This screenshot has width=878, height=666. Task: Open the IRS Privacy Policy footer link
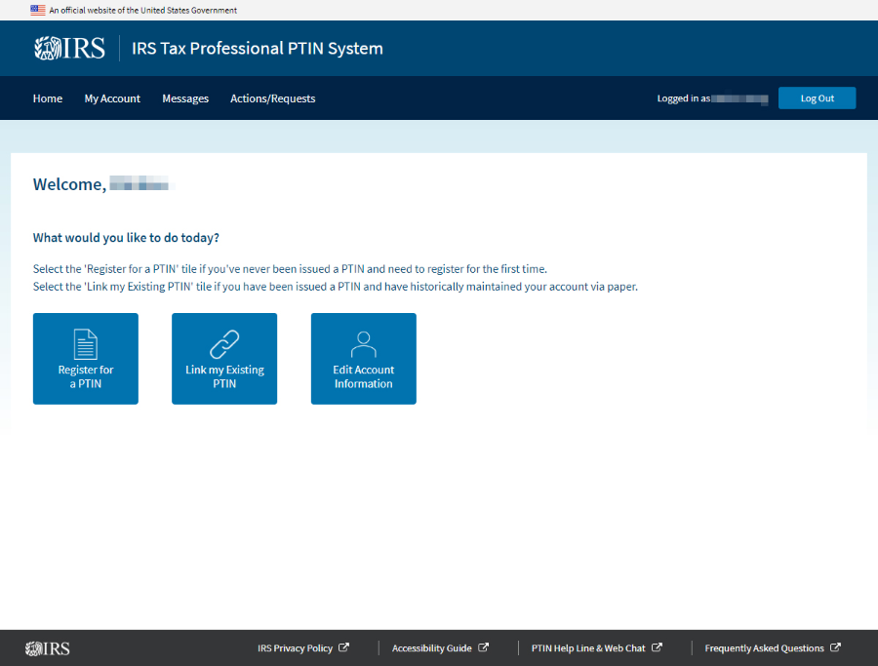coord(295,648)
